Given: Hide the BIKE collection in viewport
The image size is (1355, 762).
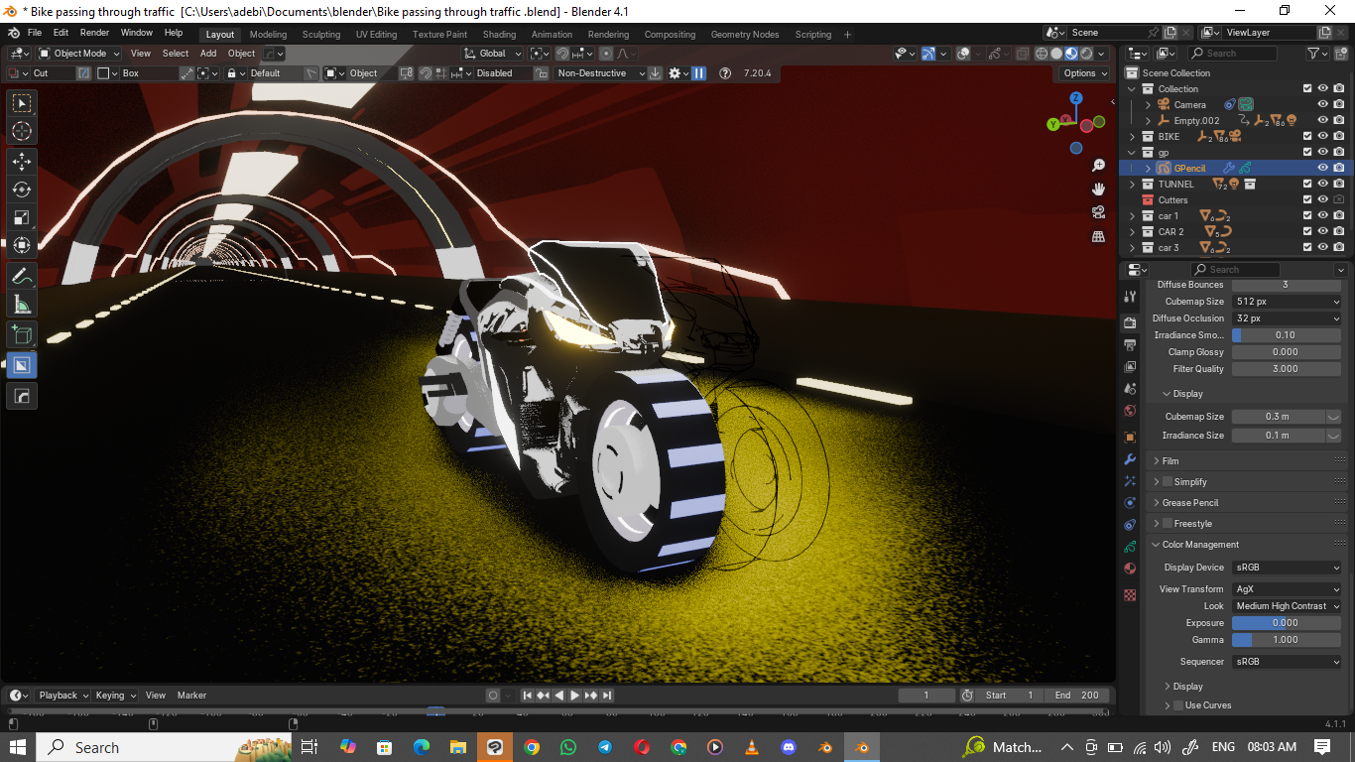Looking at the screenshot, I should point(1322,136).
